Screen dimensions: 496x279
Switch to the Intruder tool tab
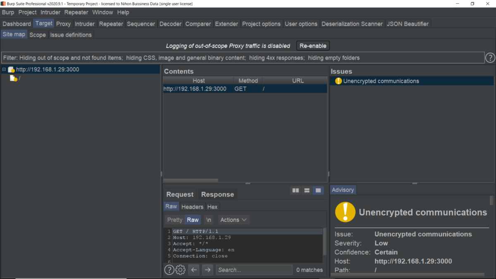click(85, 24)
